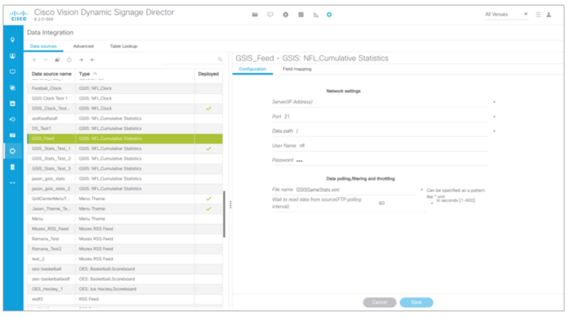Image resolution: width=571 pixels, height=319 pixels.
Task: Click the vertical panel splitter handle dots
Action: coord(230,205)
